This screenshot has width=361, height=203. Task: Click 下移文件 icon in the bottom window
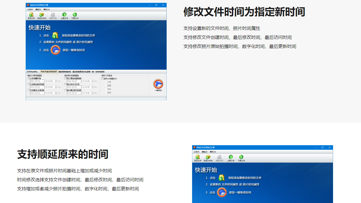click(241, 157)
